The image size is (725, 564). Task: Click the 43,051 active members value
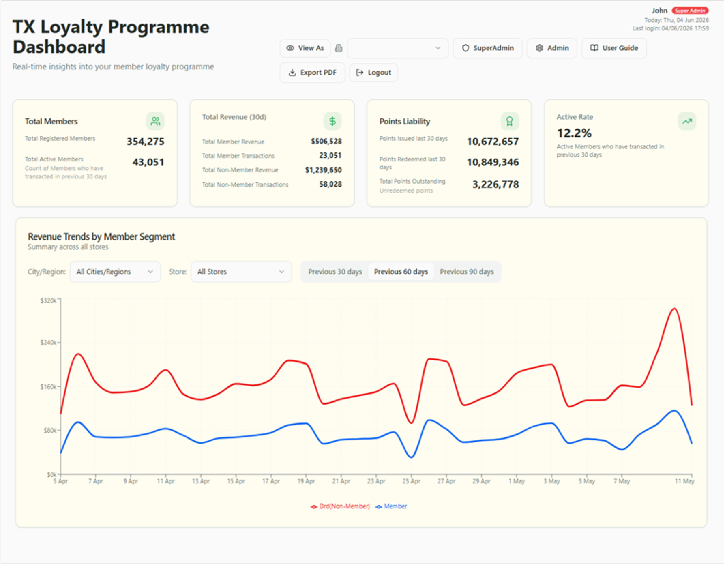coord(148,162)
